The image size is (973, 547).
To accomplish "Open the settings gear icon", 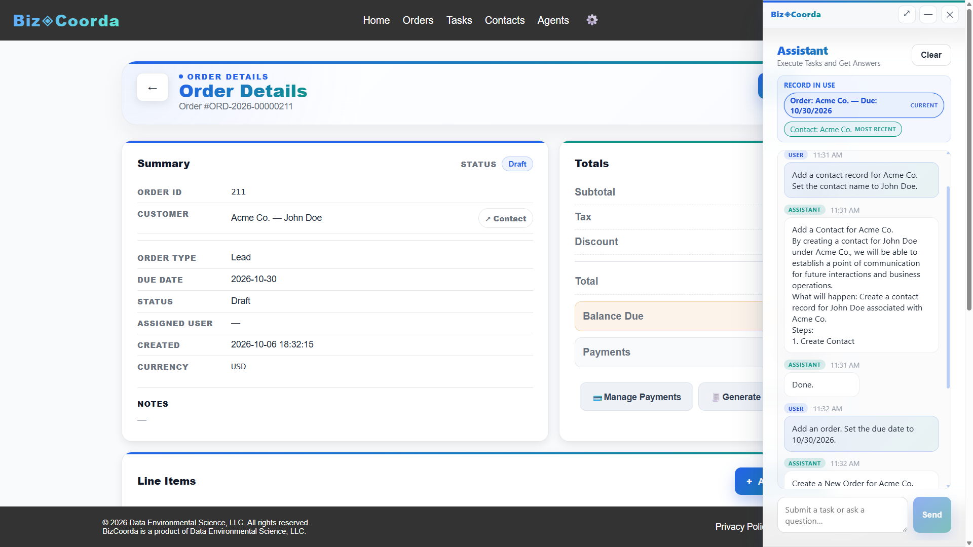I will point(592,20).
